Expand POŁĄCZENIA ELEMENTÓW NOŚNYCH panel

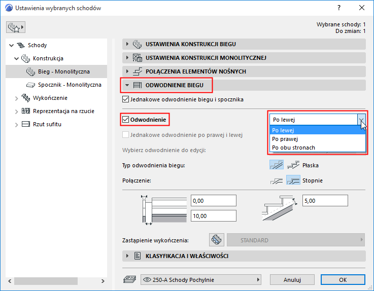coord(127,71)
